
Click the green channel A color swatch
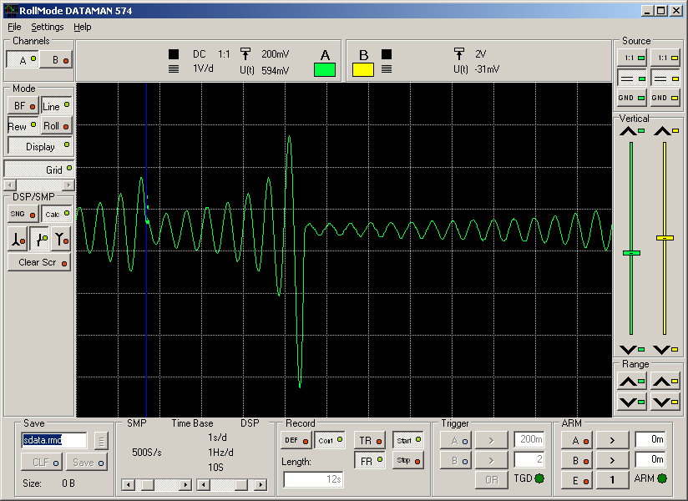tap(325, 70)
